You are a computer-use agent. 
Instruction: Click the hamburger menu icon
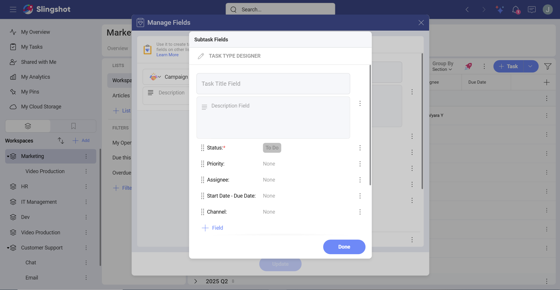coord(13,10)
